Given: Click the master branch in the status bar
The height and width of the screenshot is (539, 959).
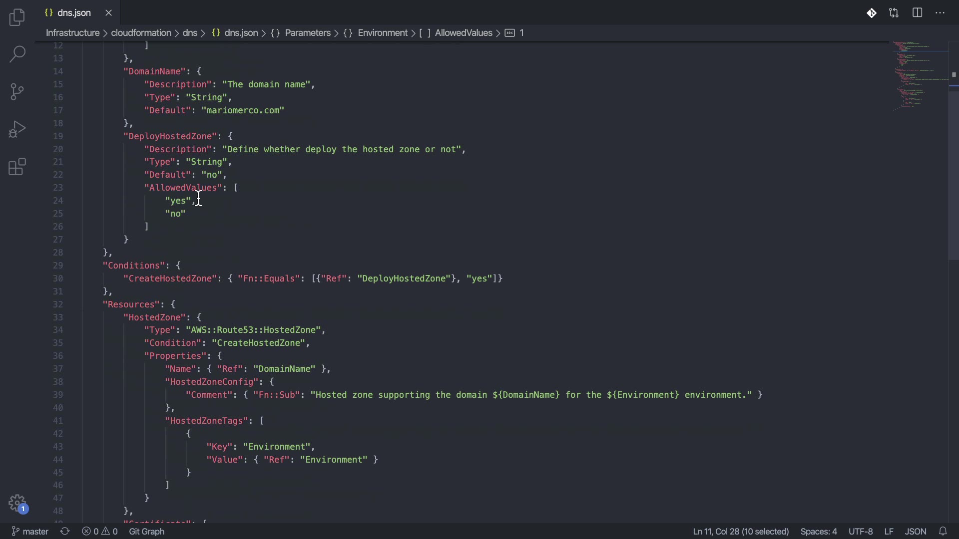Looking at the screenshot, I should [x=30, y=532].
